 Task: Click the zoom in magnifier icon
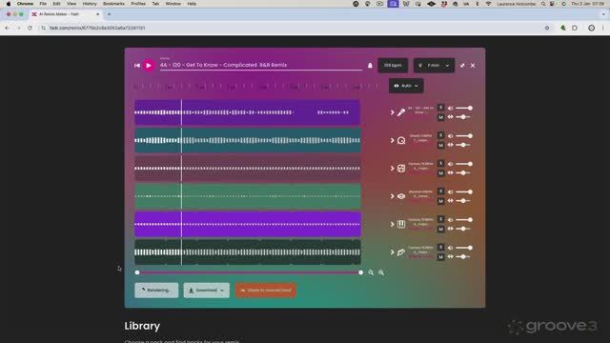tap(381, 272)
